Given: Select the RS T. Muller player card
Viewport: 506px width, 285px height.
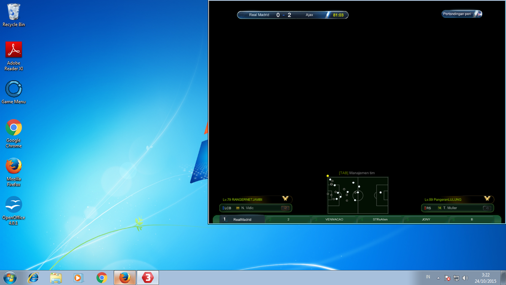Looking at the screenshot, I should point(458,208).
